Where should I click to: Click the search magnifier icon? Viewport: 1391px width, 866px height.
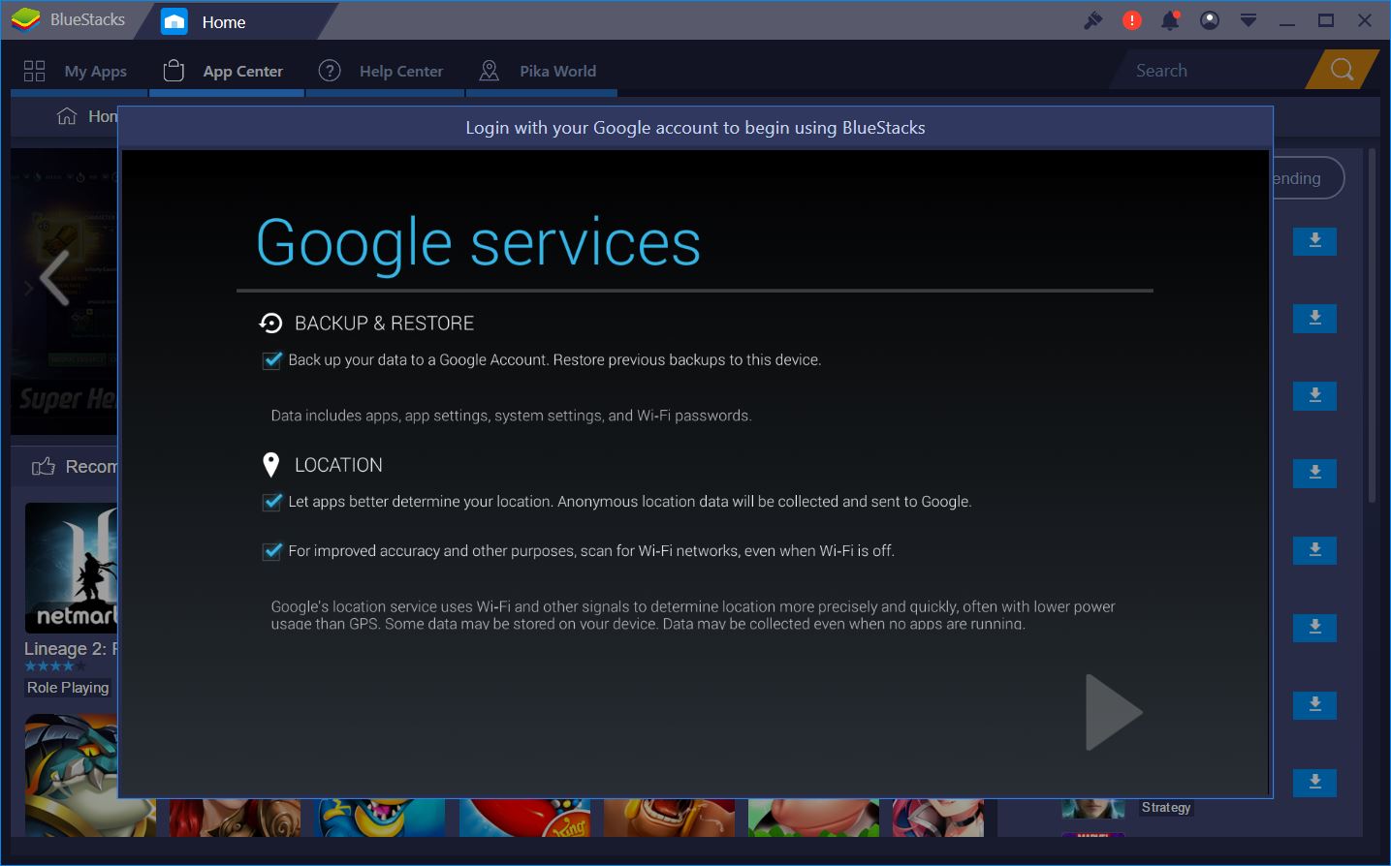pyautogui.click(x=1342, y=70)
